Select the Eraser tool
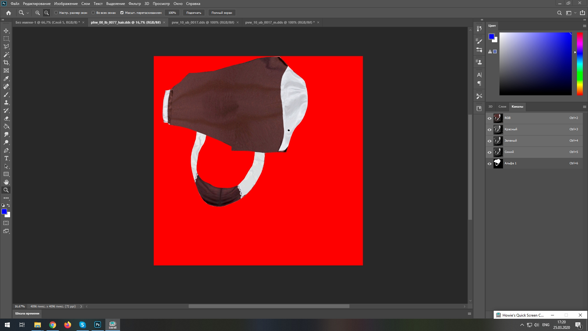This screenshot has width=588, height=331. (x=6, y=118)
